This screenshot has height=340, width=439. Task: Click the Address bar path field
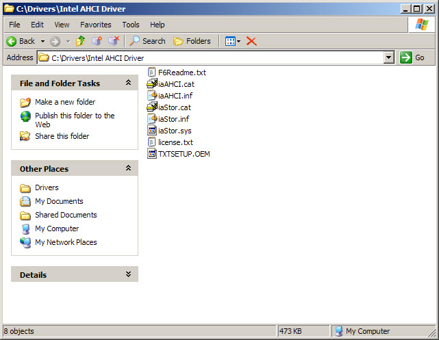point(216,57)
